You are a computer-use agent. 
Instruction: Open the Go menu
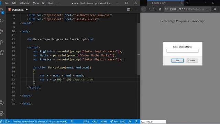coord(44,3)
